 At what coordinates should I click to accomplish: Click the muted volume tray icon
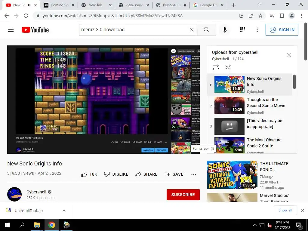(x=269, y=225)
